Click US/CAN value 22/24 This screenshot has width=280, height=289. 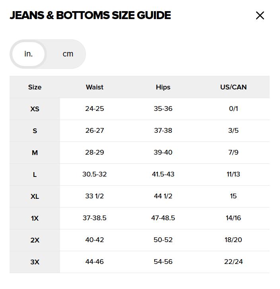(233, 262)
